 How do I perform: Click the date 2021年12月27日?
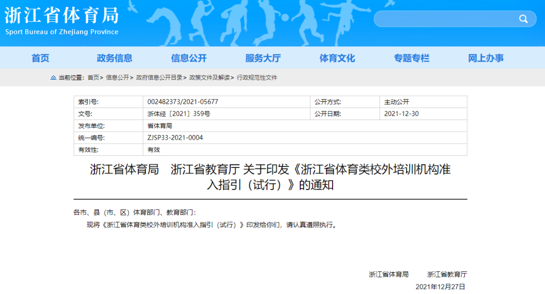pyautogui.click(x=441, y=287)
